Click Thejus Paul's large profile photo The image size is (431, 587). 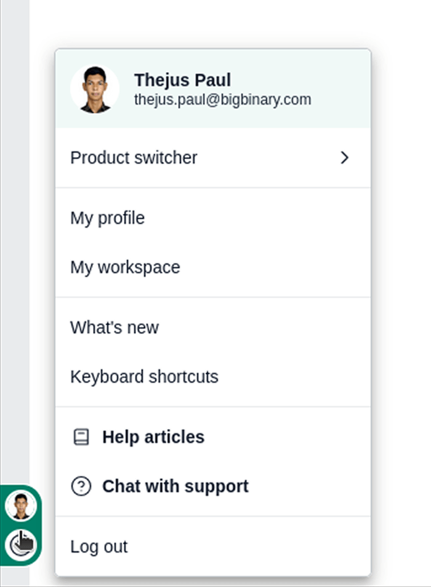click(95, 89)
